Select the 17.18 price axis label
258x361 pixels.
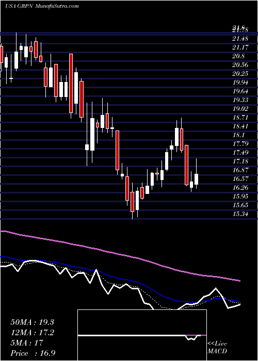pos(240,161)
